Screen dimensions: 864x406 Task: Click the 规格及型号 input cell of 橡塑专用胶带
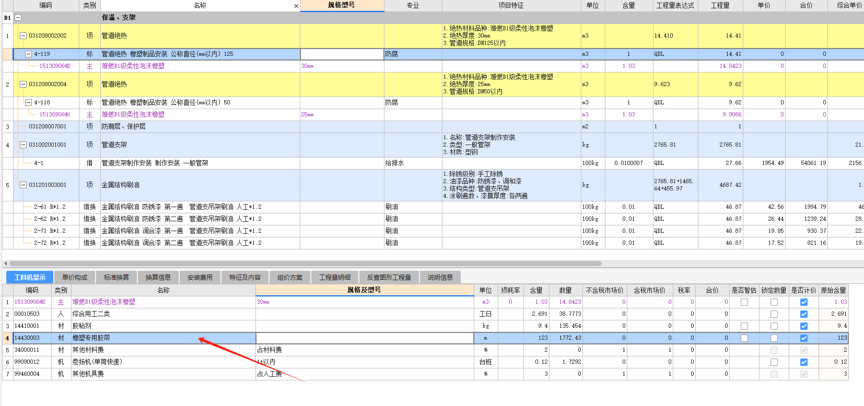click(x=364, y=338)
